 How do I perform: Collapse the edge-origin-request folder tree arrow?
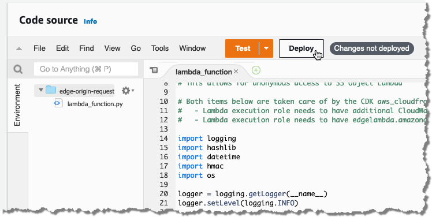41,90
